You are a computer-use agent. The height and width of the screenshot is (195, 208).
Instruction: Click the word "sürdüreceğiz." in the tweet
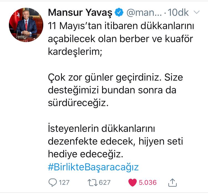[x=78, y=103]
